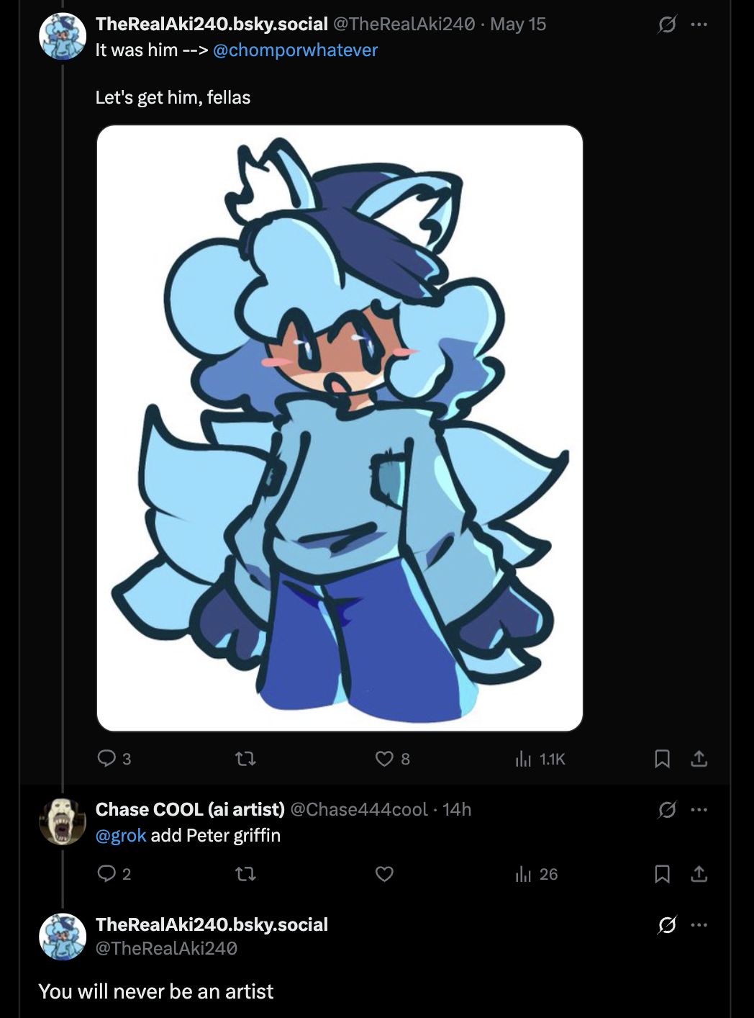
Task: Open Grok icon on top post
Action: pos(667,24)
